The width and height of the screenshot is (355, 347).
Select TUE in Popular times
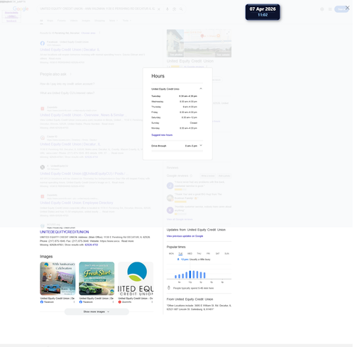180,253
